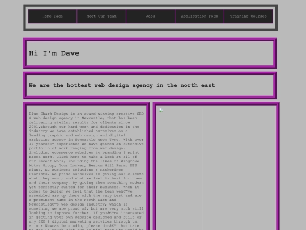Click the 'Hi I'm Dave' heading
Image resolution: width=306 pixels, height=230 pixels.
tap(54, 53)
